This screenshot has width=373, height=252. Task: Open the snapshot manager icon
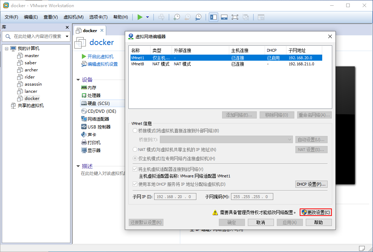[x=198, y=17]
